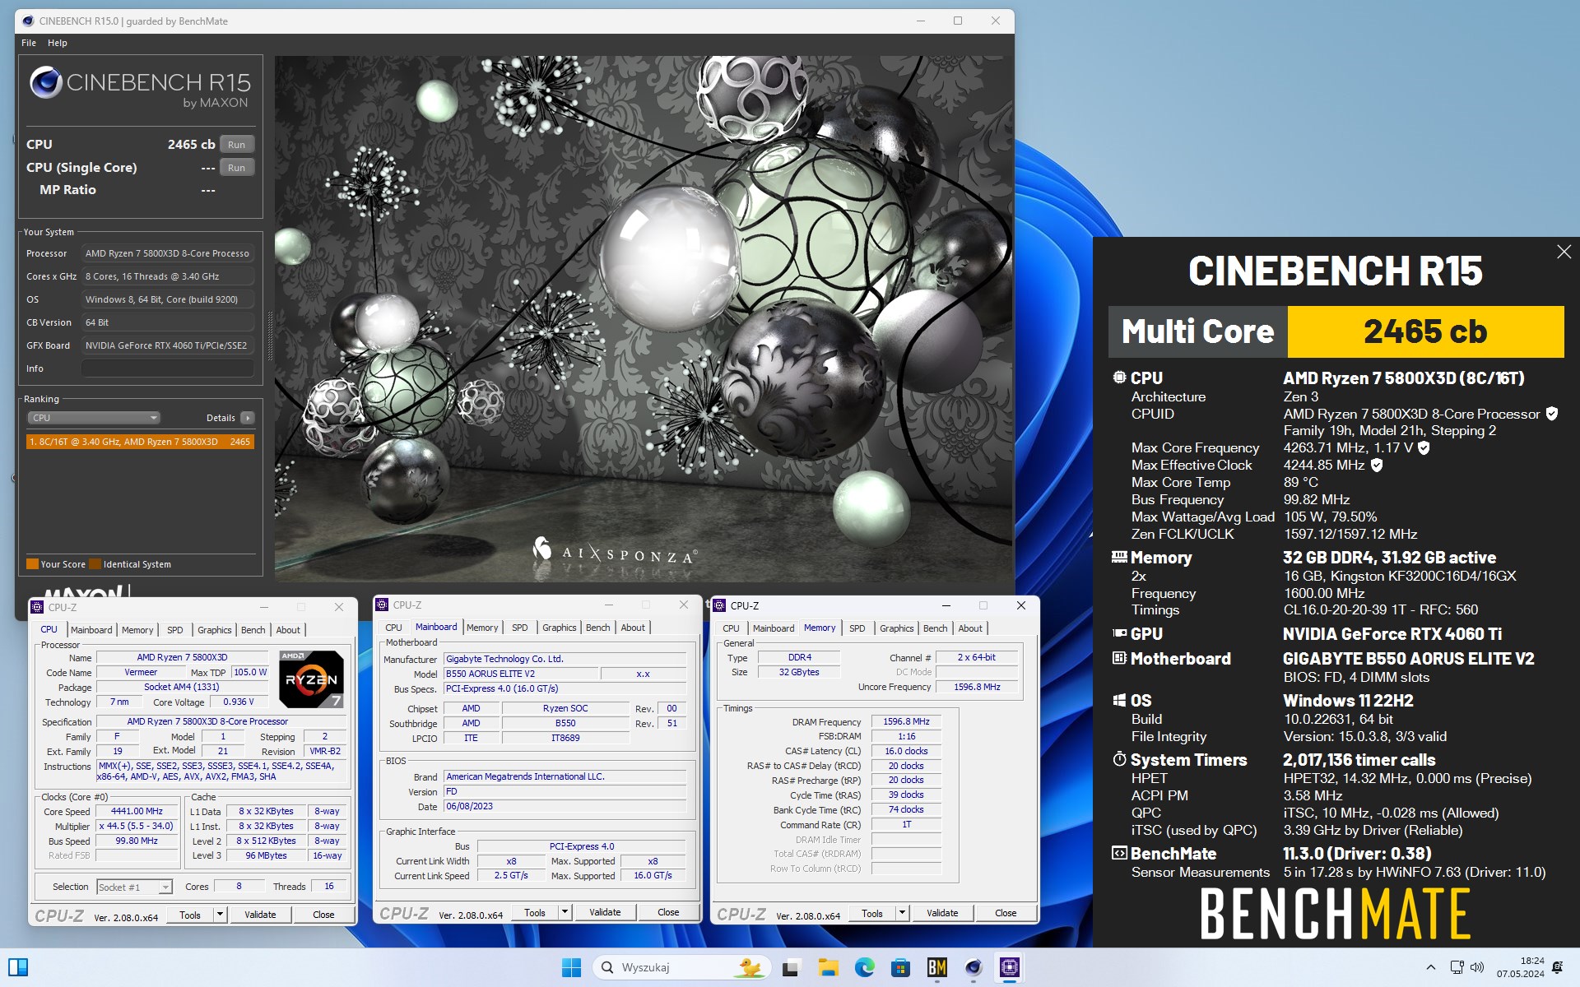Open Task View from the taskbar

tap(792, 967)
